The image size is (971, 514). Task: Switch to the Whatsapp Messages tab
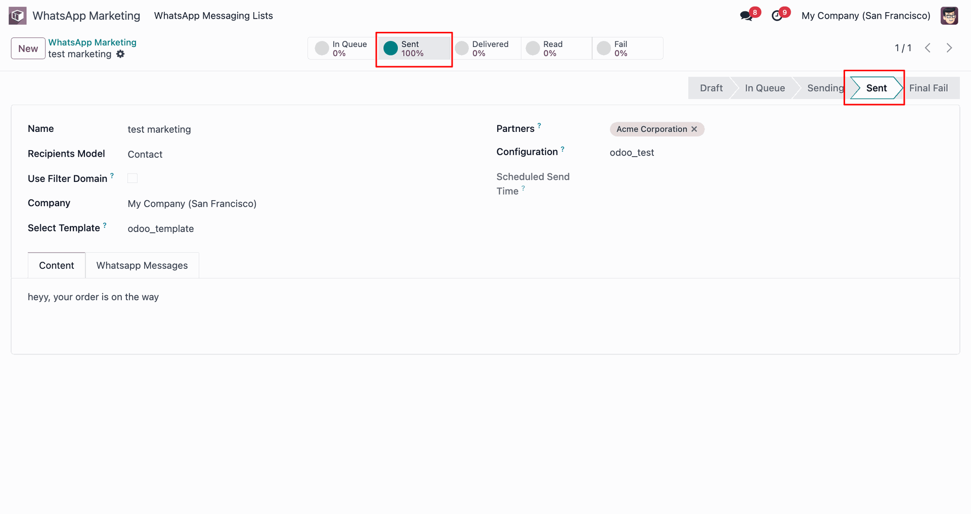click(x=142, y=265)
